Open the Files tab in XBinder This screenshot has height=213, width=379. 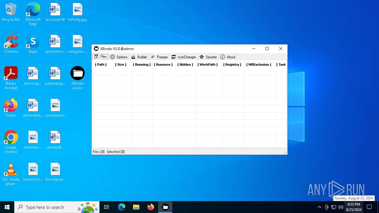click(100, 57)
